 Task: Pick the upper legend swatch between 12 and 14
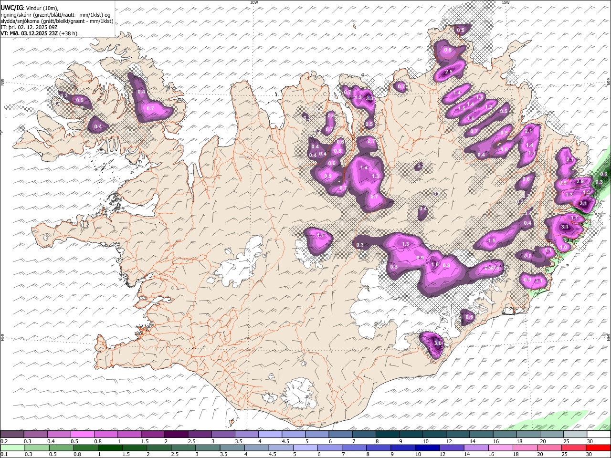pos(457,435)
